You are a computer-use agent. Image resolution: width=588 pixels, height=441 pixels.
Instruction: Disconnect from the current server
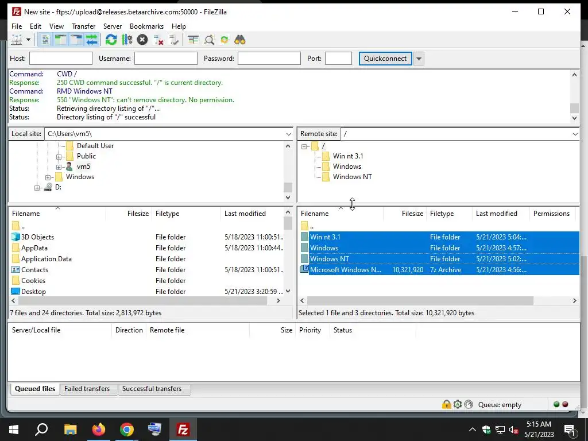click(158, 40)
